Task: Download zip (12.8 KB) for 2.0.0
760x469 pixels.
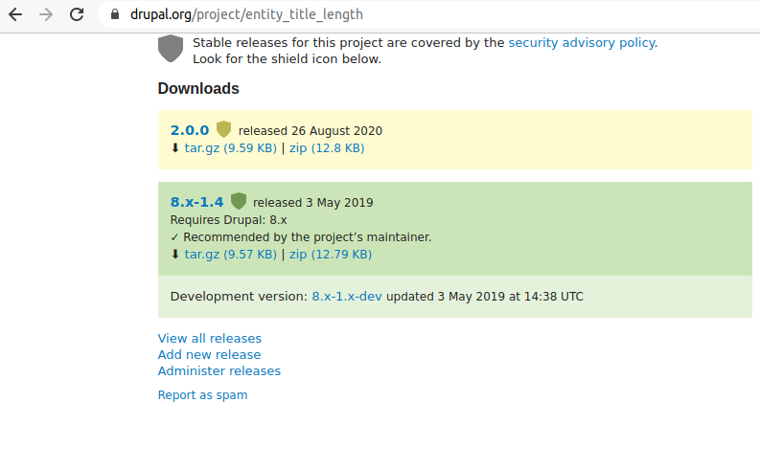Action: [x=327, y=148]
